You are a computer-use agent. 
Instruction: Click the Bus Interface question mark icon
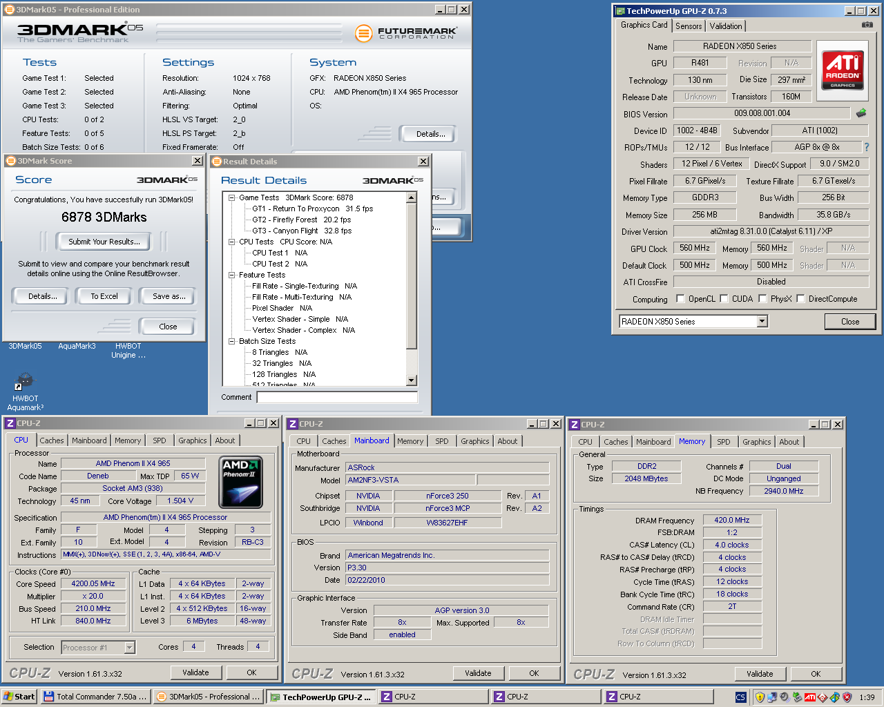[x=867, y=147]
